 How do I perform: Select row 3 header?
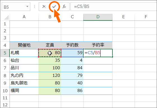5,38
